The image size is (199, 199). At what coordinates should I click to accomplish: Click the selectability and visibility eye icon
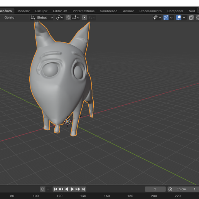[155, 17]
